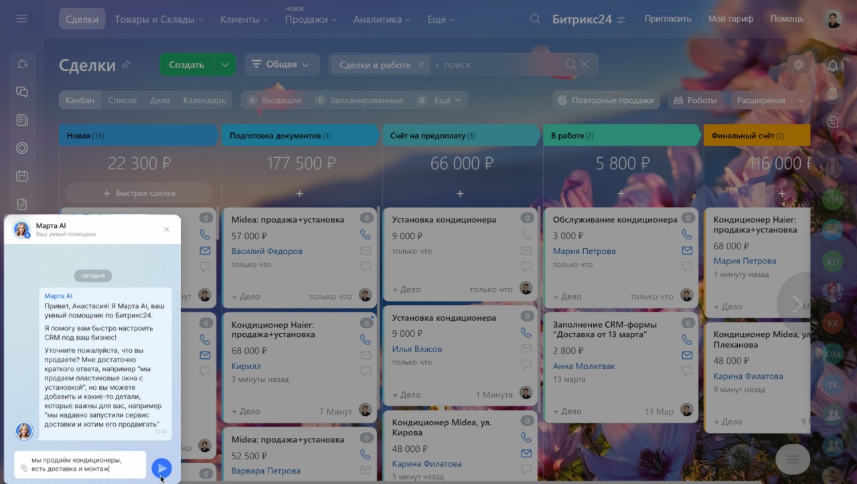The height and width of the screenshot is (484, 857).
Task: Switch to the Список view tab
Action: click(x=122, y=100)
